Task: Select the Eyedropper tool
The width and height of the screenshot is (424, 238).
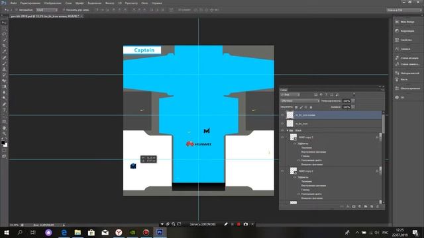Action: click(4, 52)
